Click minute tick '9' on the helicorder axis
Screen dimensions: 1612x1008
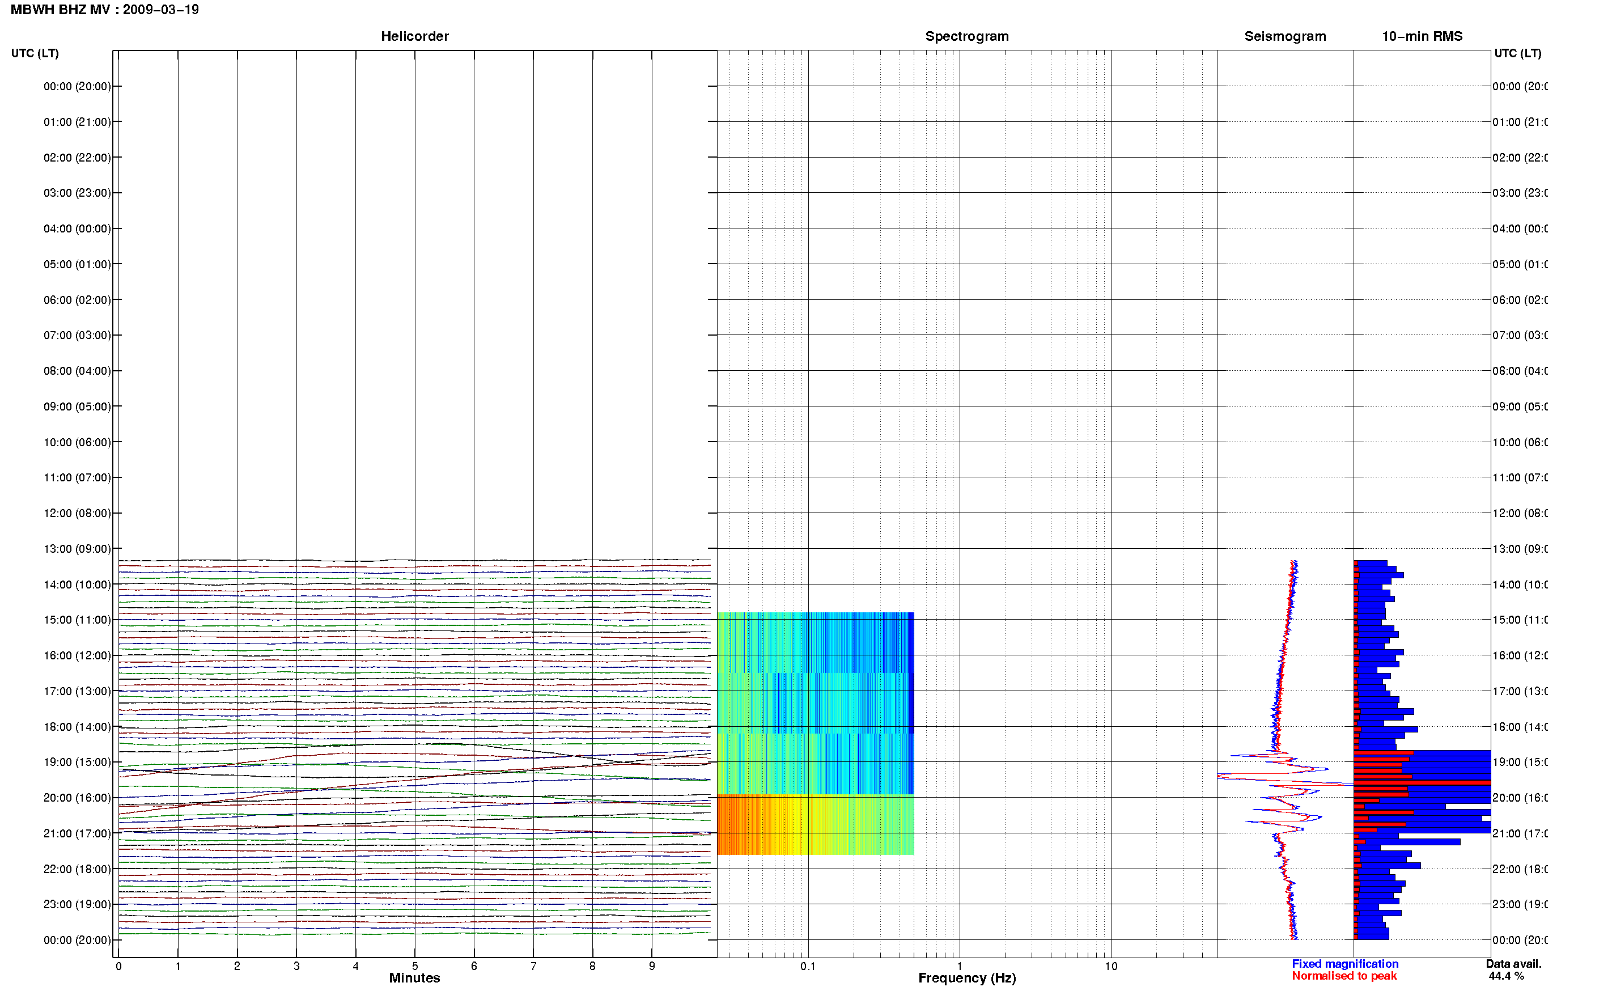point(652,966)
